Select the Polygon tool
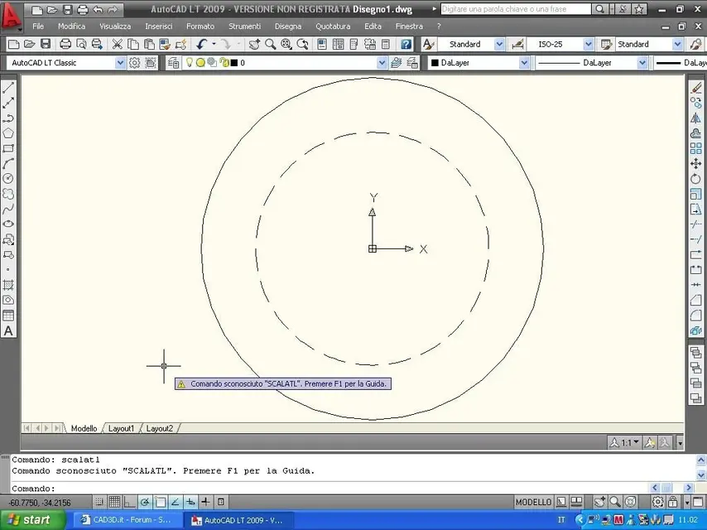Screen dimensions: 707x530 coord(8,133)
